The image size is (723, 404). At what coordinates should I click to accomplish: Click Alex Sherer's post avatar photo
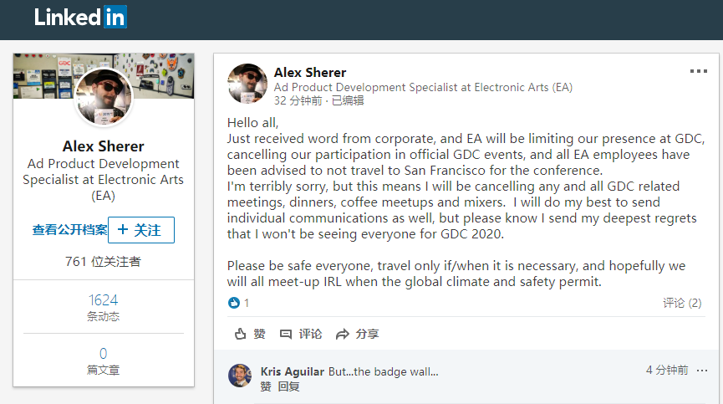[248, 84]
